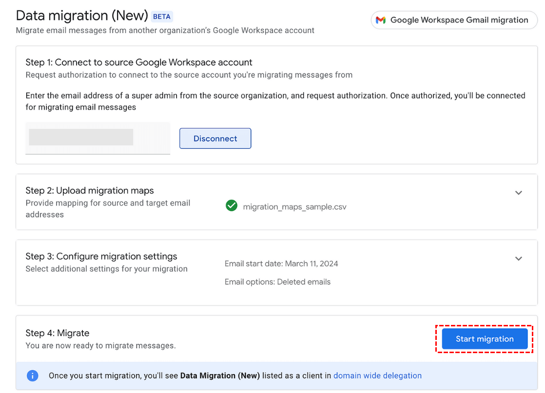The image size is (545, 393).
Task: Expand Step 3 migration settings chevron
Action: pyautogui.click(x=519, y=258)
